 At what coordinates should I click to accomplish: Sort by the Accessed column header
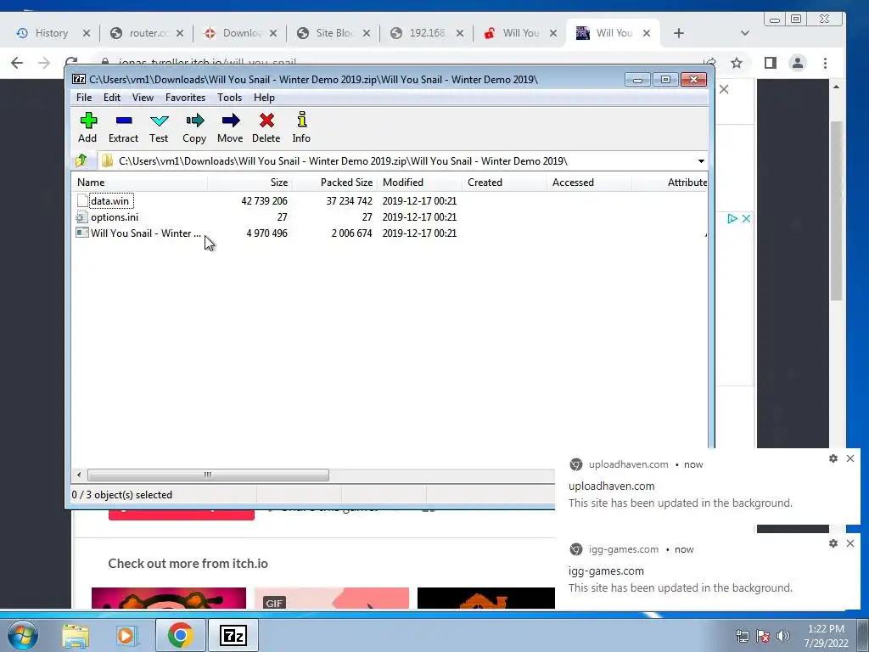[589, 183]
